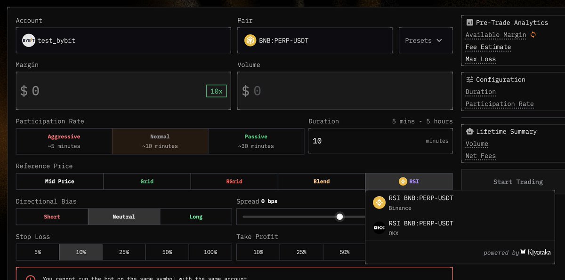Click the coin icon on RSI tab
The height and width of the screenshot is (280, 565).
pos(403,181)
